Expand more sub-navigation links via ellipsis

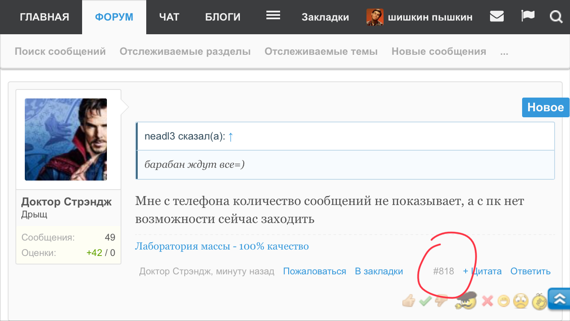click(x=504, y=52)
